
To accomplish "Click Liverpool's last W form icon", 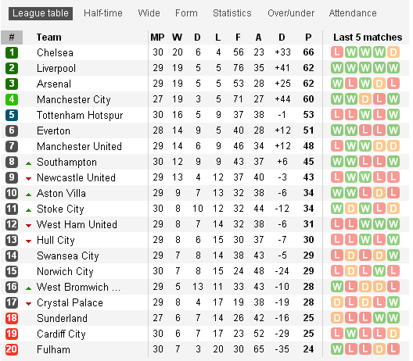I will [x=393, y=68].
